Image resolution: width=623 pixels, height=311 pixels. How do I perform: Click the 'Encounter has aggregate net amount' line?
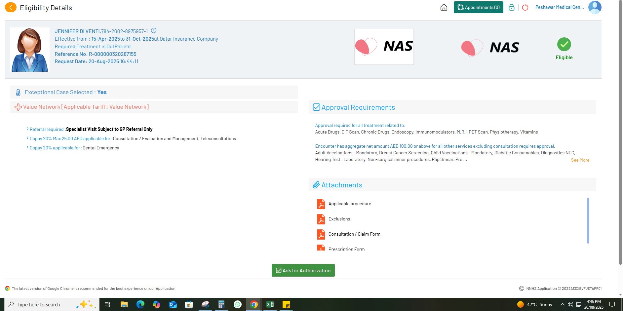(x=435, y=146)
